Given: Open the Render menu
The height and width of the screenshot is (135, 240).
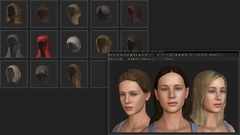Looking at the screenshot, I should click(125, 52).
